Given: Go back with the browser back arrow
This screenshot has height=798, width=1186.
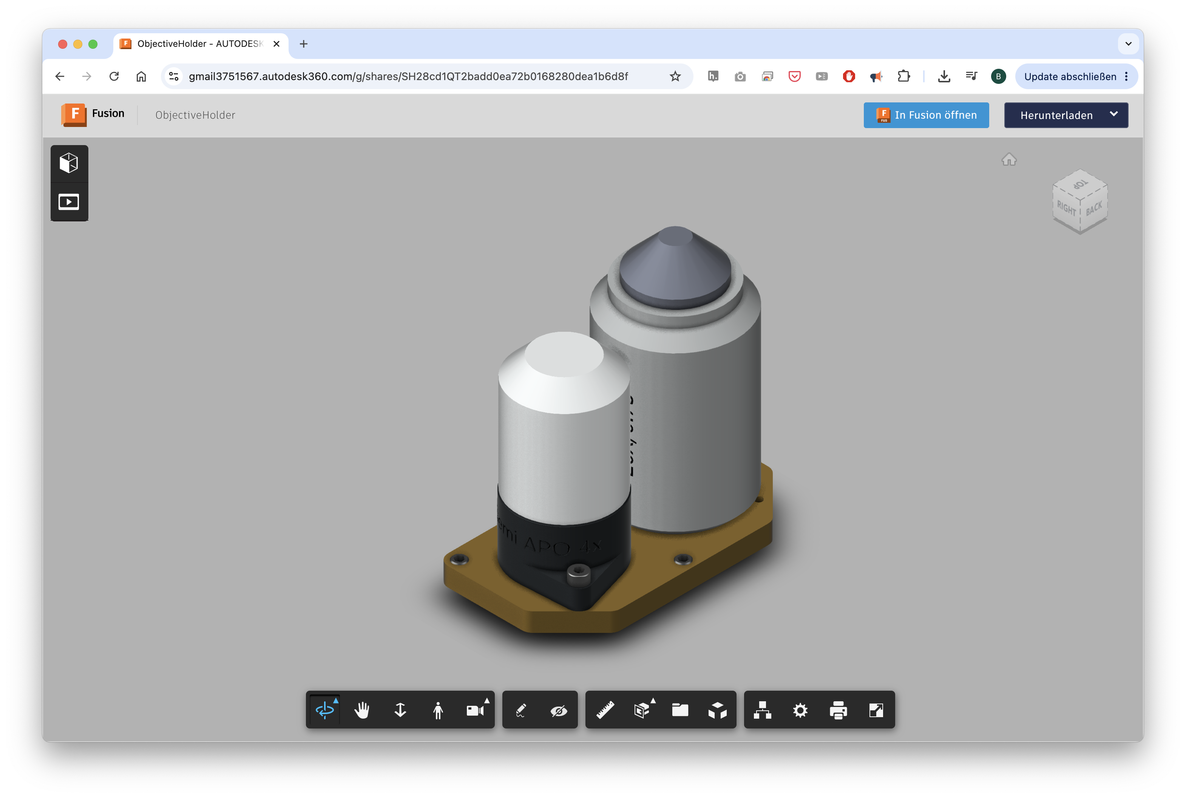Looking at the screenshot, I should (60, 76).
